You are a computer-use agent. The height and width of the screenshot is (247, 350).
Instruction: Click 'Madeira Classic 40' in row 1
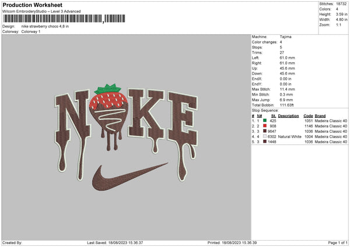pos(331,121)
